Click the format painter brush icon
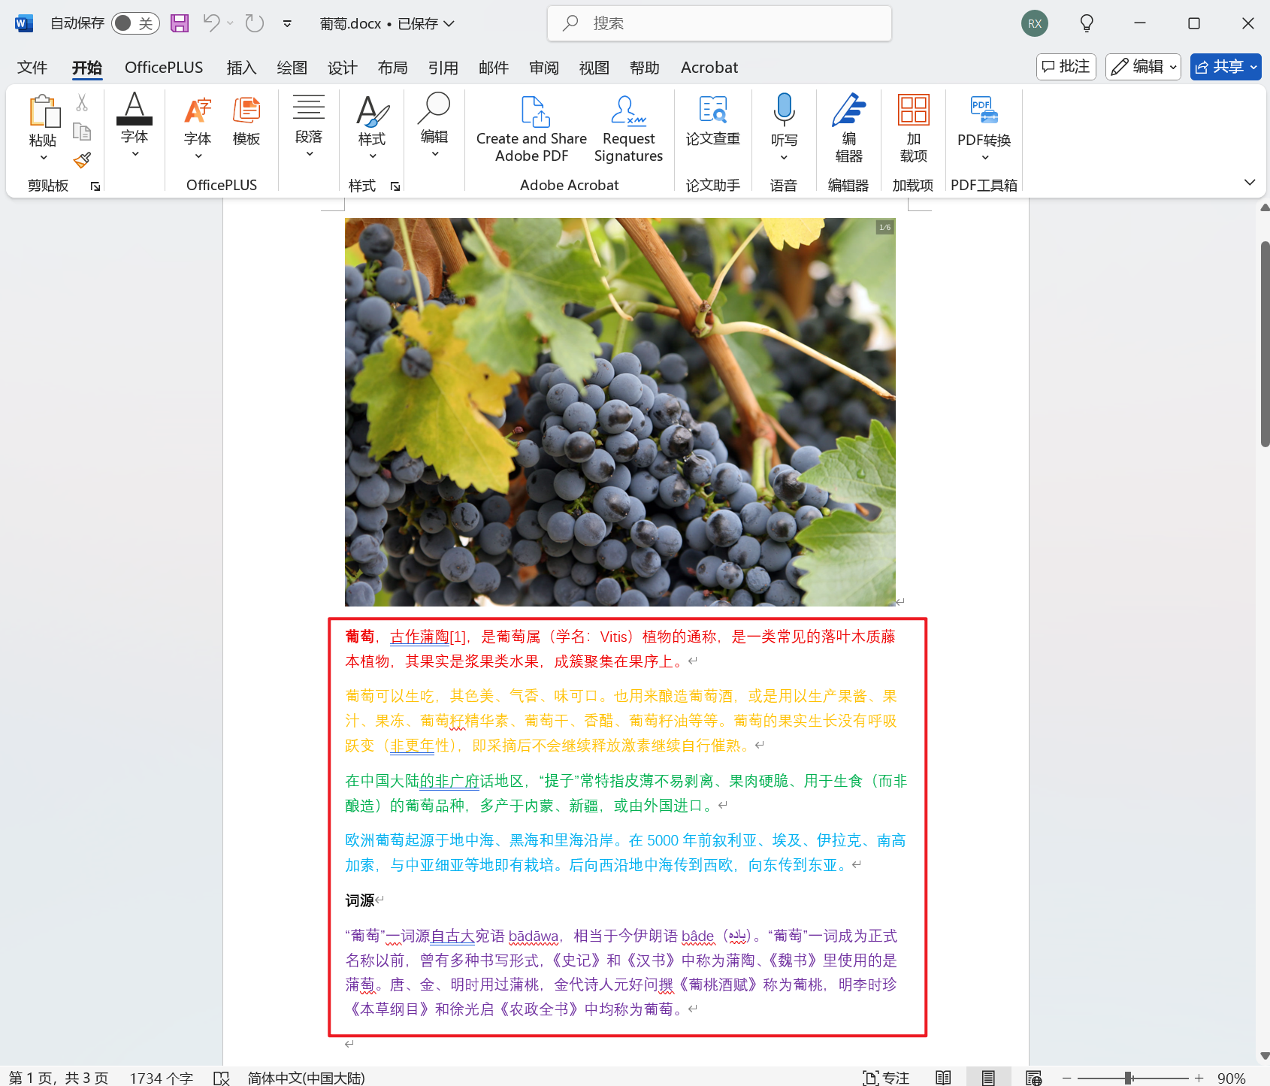Image resolution: width=1270 pixels, height=1086 pixels. (82, 160)
